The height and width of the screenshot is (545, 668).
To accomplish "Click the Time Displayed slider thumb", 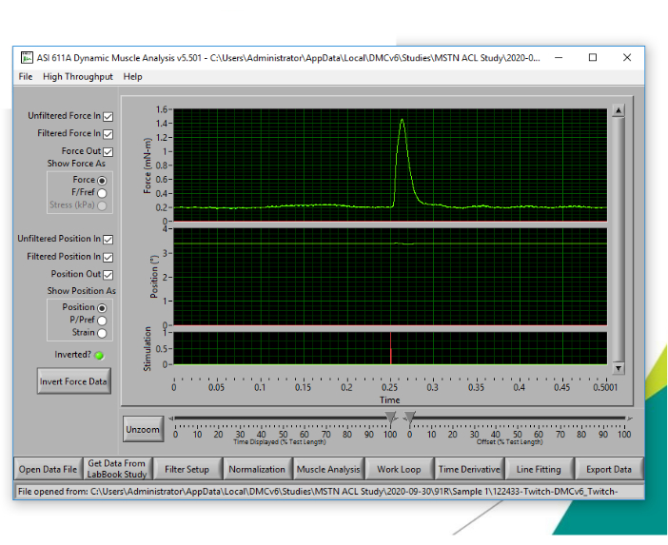I will tap(390, 418).
